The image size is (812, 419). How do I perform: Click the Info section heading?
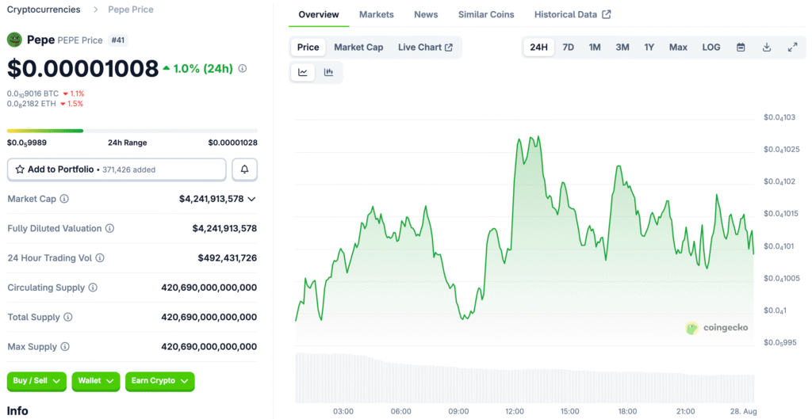point(17,411)
